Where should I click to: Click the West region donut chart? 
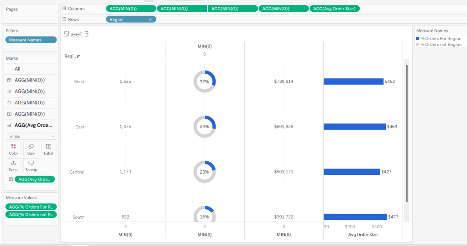tap(205, 82)
